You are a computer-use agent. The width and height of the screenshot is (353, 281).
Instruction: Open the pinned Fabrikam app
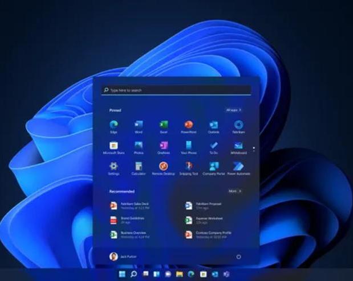point(238,127)
